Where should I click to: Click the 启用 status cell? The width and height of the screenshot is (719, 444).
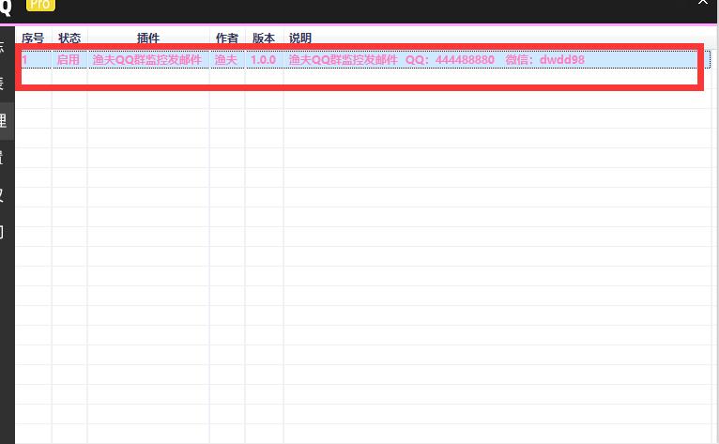coord(68,60)
